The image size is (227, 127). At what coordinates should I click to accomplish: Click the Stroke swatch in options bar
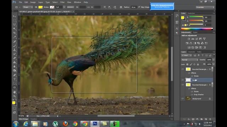(x=52, y=7)
